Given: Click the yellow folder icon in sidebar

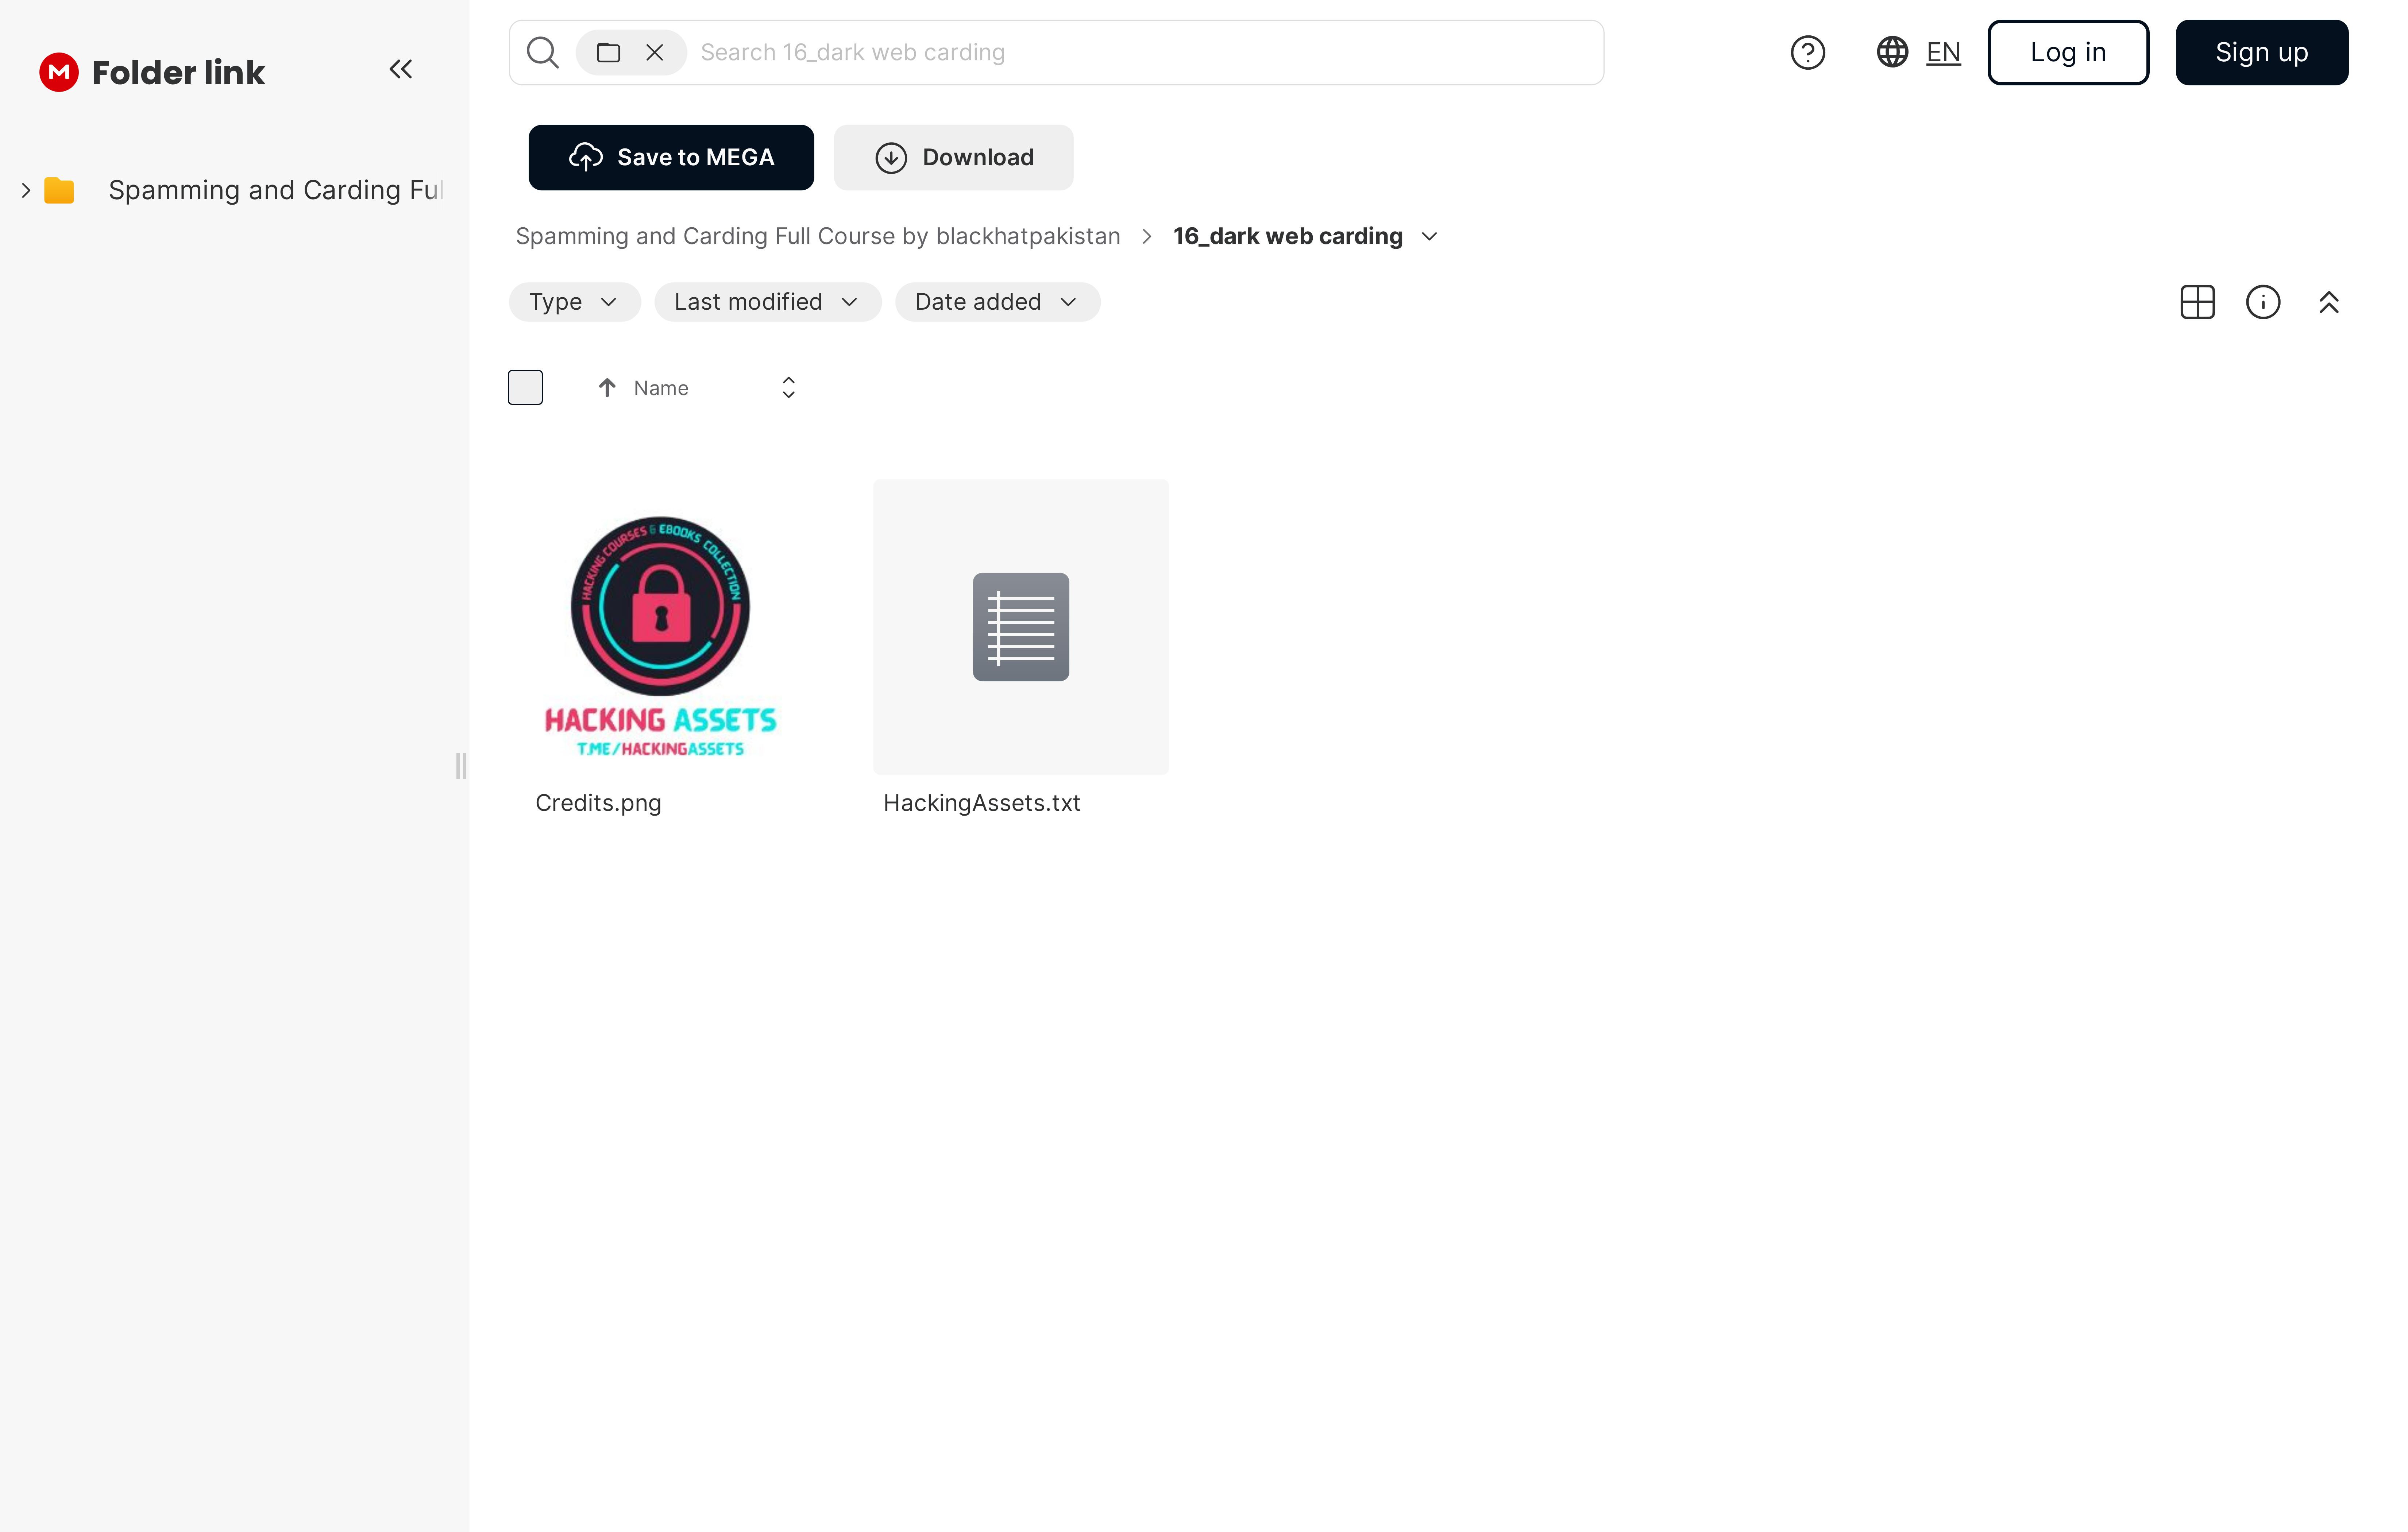Looking at the screenshot, I should click(x=59, y=190).
